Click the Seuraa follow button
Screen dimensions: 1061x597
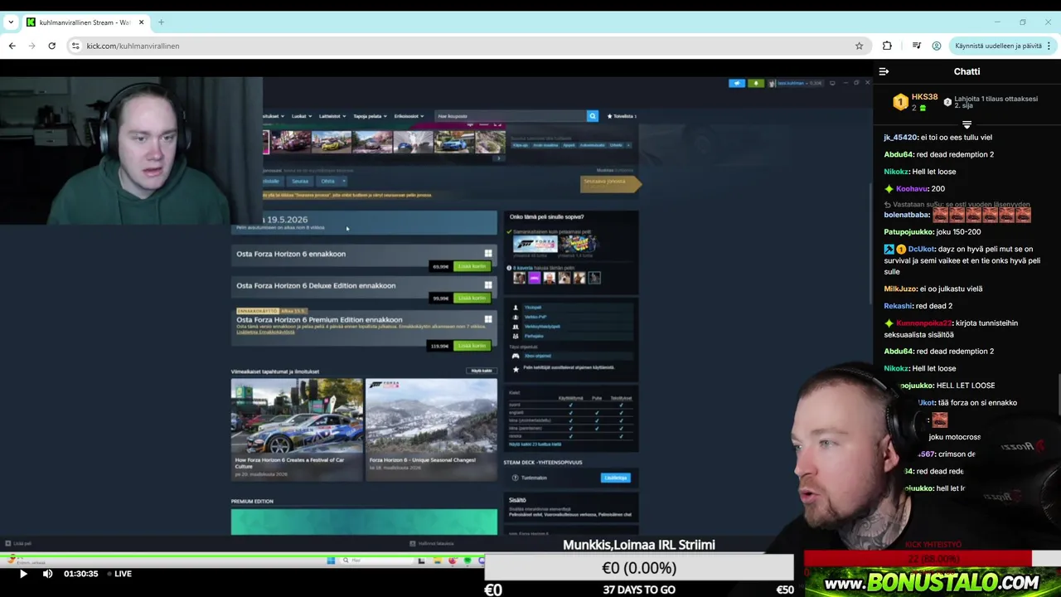pyautogui.click(x=300, y=181)
